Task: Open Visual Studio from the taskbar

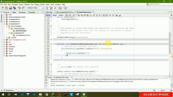Action: (x=15, y=95)
